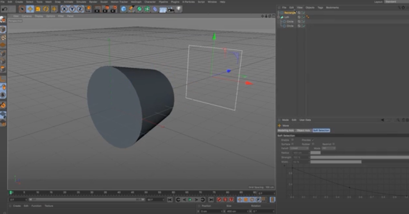Open the Simulate menu
This screenshot has height=214, width=409.
coord(81,2)
